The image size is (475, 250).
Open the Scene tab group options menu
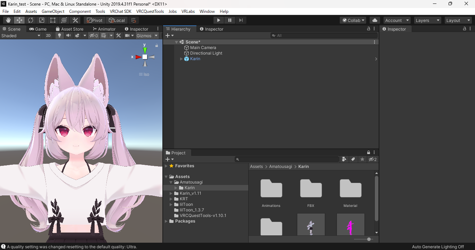(x=158, y=29)
